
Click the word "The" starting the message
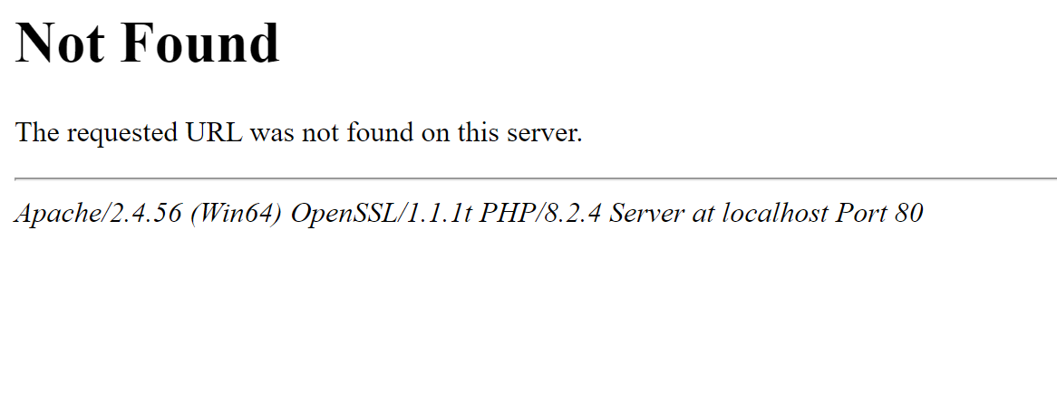[x=38, y=132]
